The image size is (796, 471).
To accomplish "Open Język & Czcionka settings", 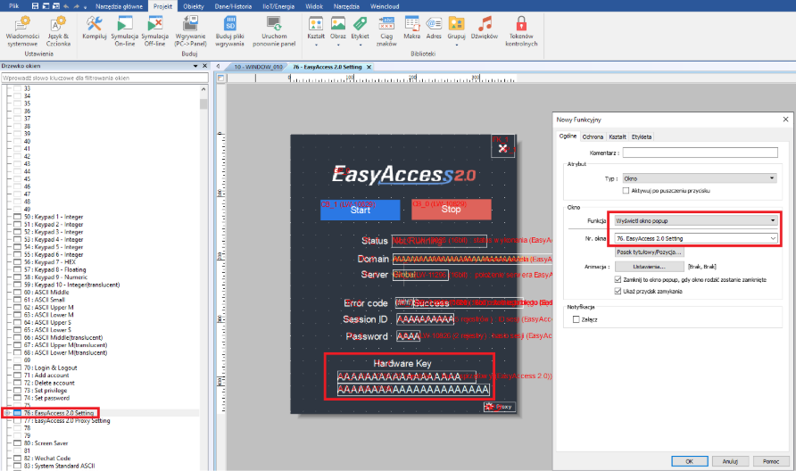I will 58,31.
